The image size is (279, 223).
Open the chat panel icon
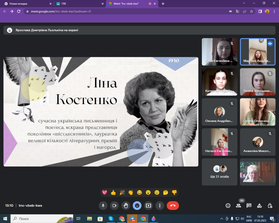[x=249, y=206]
